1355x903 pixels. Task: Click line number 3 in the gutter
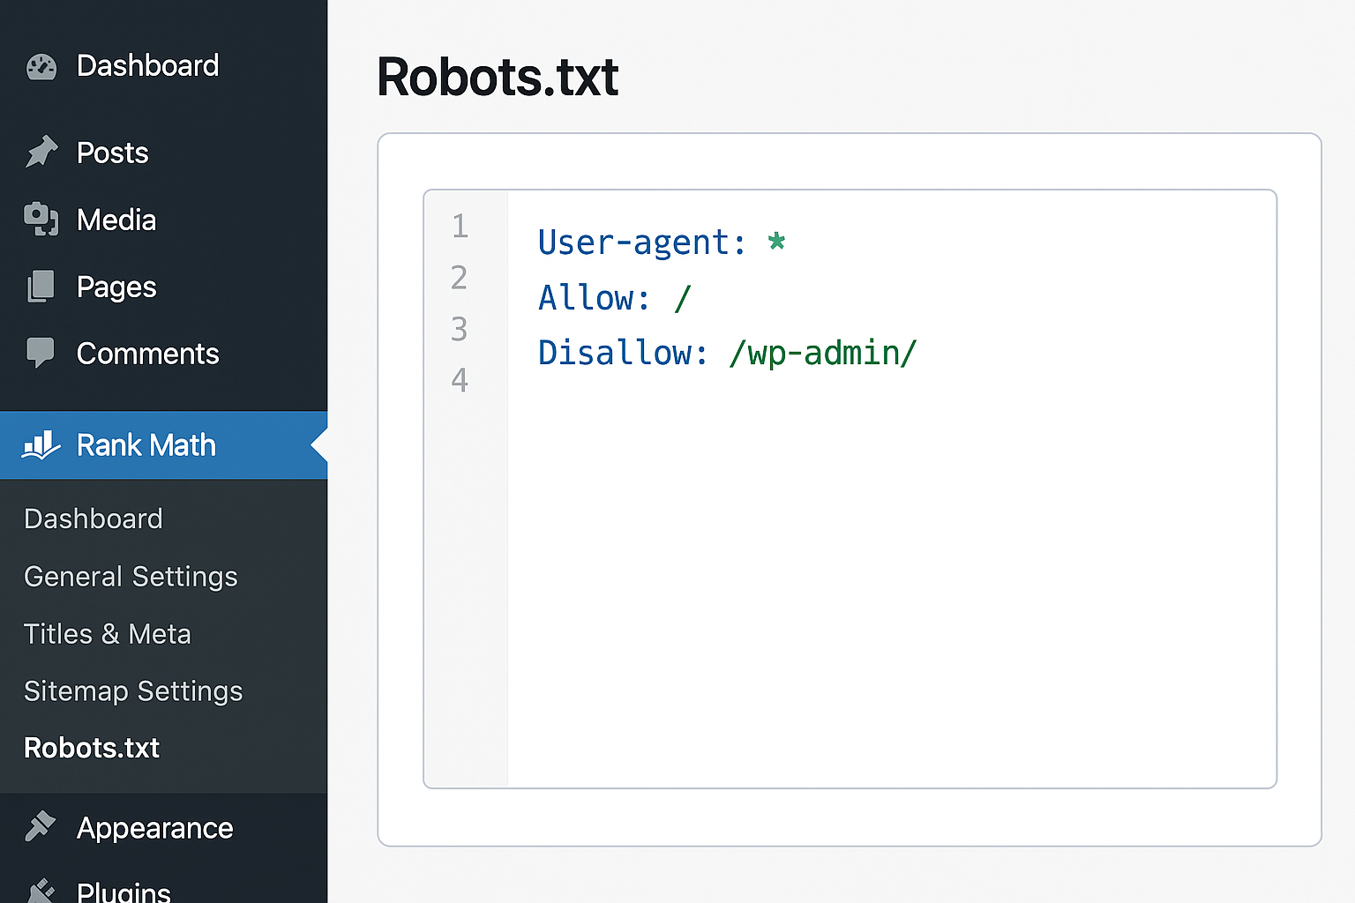[x=459, y=328]
